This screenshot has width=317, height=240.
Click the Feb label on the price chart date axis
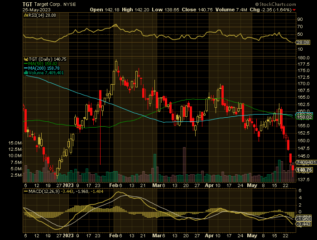114,185
